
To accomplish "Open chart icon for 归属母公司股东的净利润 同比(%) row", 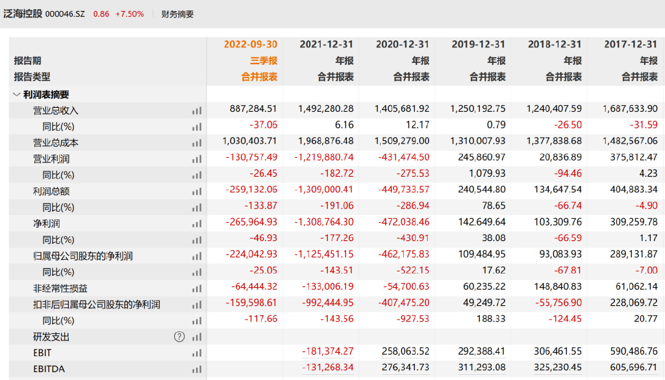I will (x=197, y=272).
